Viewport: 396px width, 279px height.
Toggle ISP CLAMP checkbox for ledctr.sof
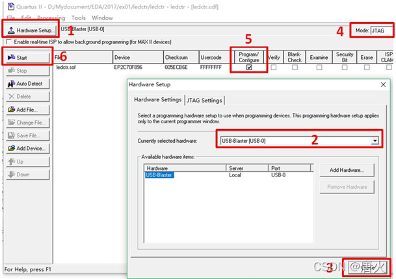(x=389, y=67)
